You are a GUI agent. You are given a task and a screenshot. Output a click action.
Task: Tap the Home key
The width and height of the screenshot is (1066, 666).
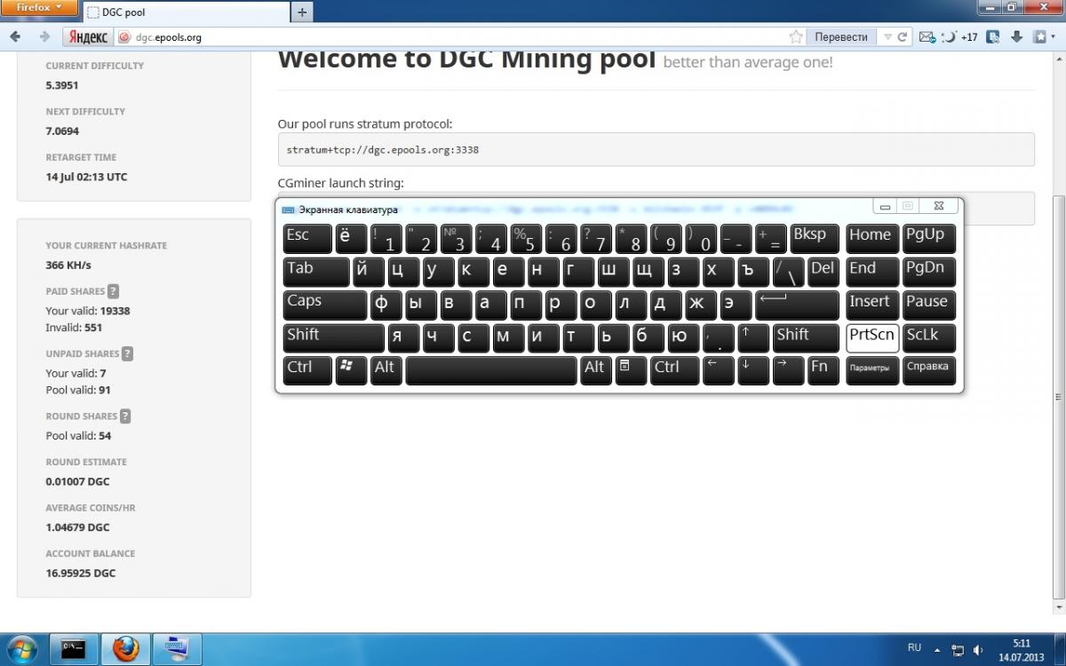point(872,238)
